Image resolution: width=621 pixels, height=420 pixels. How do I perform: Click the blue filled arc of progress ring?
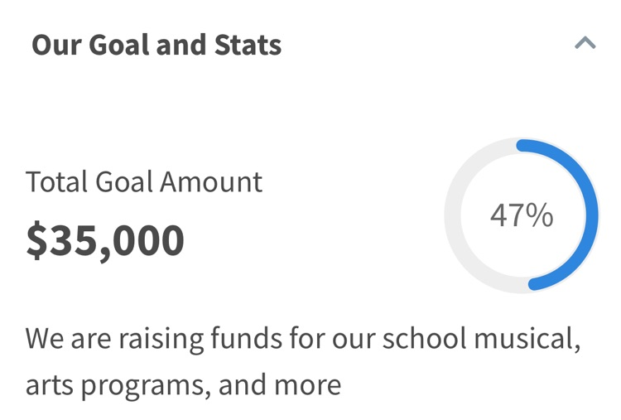pos(589,215)
